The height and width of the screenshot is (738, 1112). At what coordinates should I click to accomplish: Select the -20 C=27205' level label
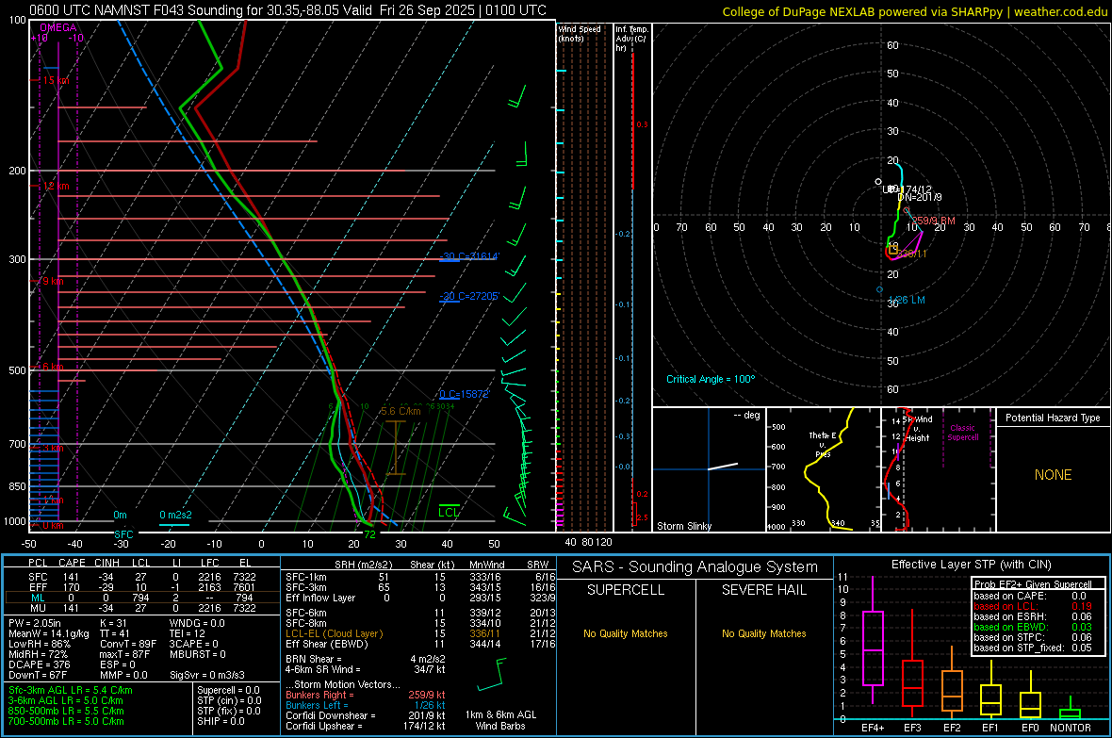(x=469, y=296)
